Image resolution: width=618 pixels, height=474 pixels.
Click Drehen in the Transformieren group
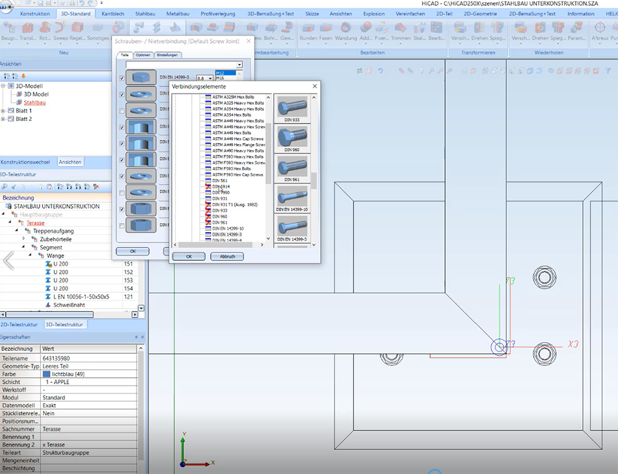[x=479, y=27]
